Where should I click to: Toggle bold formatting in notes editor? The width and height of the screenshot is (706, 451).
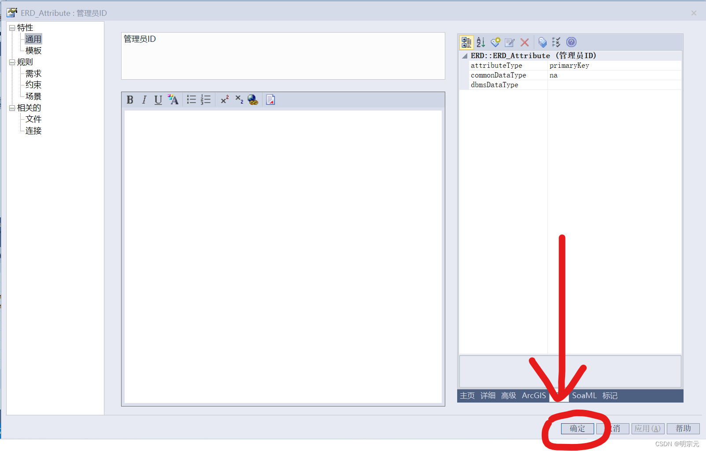coord(130,100)
